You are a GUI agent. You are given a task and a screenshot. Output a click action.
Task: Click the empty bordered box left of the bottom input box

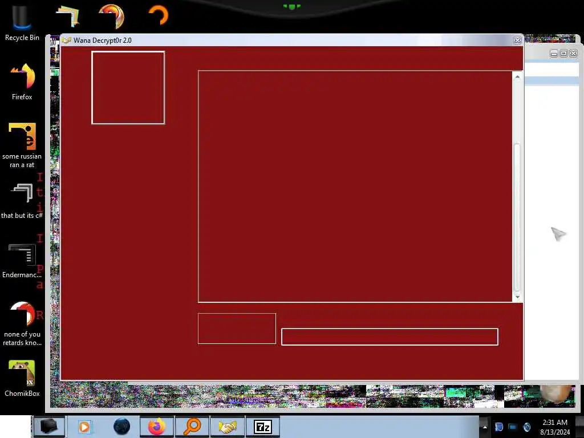coord(237,328)
